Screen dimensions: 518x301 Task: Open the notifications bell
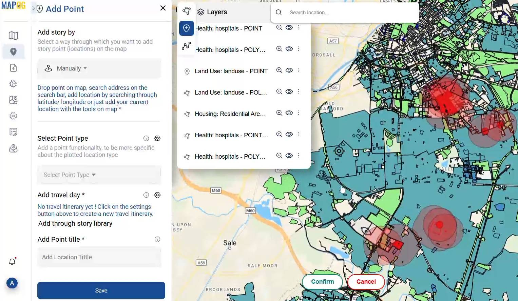click(x=12, y=262)
